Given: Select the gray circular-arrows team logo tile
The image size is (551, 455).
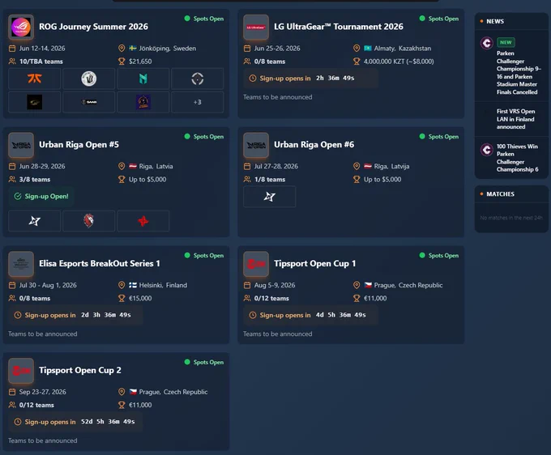Looking at the screenshot, I should click(x=198, y=79).
